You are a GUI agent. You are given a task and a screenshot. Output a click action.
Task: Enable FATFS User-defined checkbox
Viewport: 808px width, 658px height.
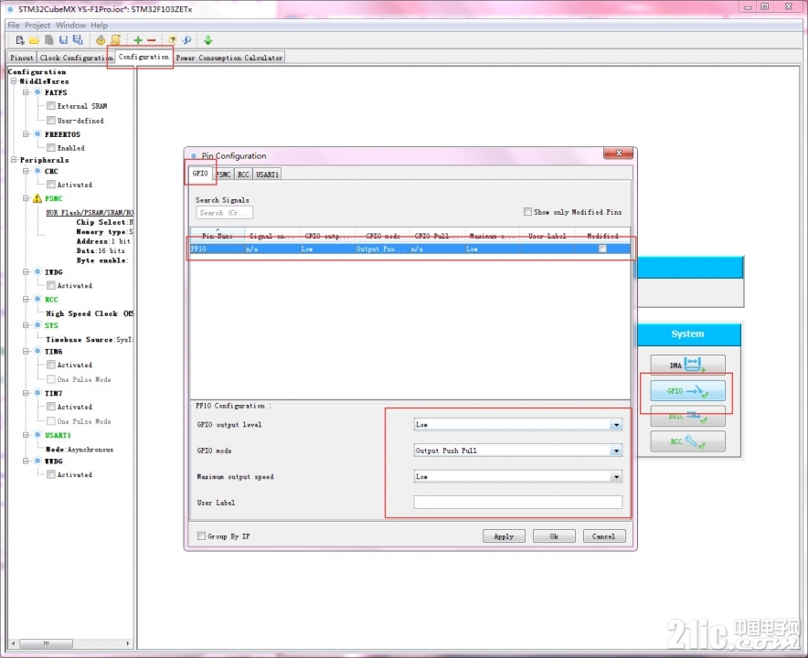click(51, 120)
